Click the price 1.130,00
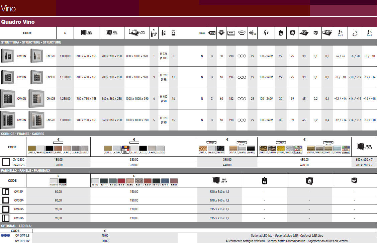This screenshot has height=243, width=378. point(65,77)
